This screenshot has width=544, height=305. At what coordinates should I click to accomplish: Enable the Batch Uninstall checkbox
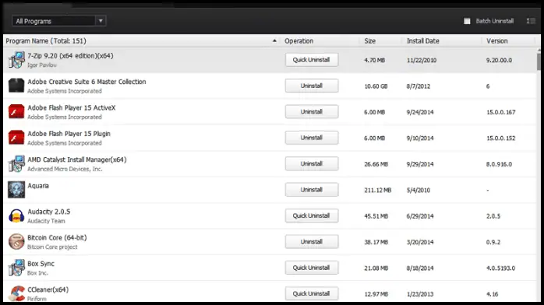[467, 21]
